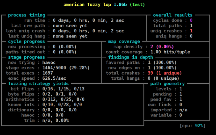Click the 'pend fav' value 1
Image resolution: width=216 pixels, height=135 pixels.
click(x=181, y=99)
